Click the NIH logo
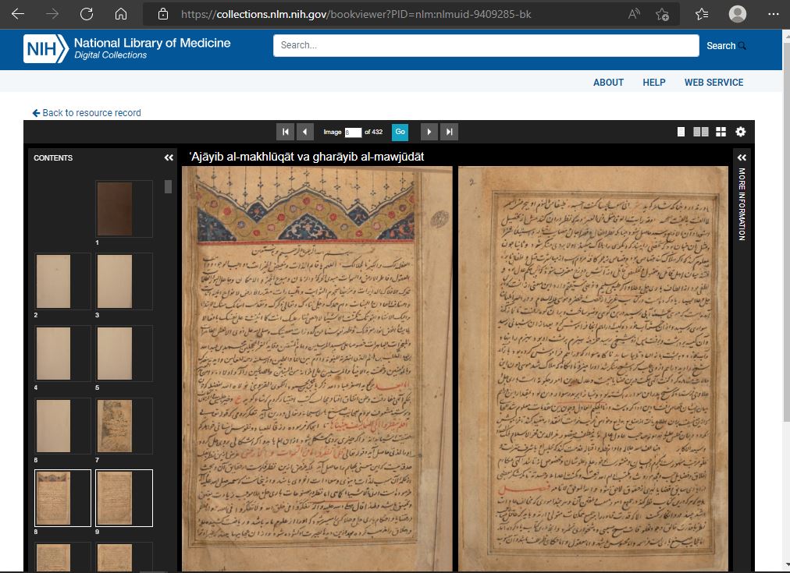Screen dimensions: 790x573 [46, 49]
